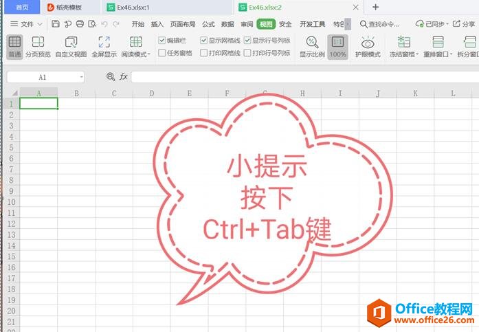This screenshot has width=479, height=332.
Task: Set zoom to 100% button
Action: 337,47
